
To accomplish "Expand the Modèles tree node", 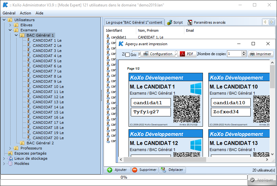I will pos(4,163).
